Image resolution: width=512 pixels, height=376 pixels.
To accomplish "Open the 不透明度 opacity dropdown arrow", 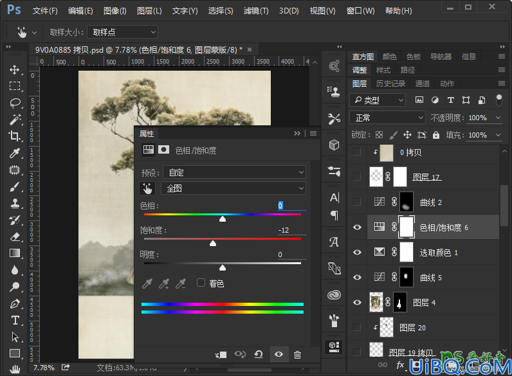I will [498, 118].
